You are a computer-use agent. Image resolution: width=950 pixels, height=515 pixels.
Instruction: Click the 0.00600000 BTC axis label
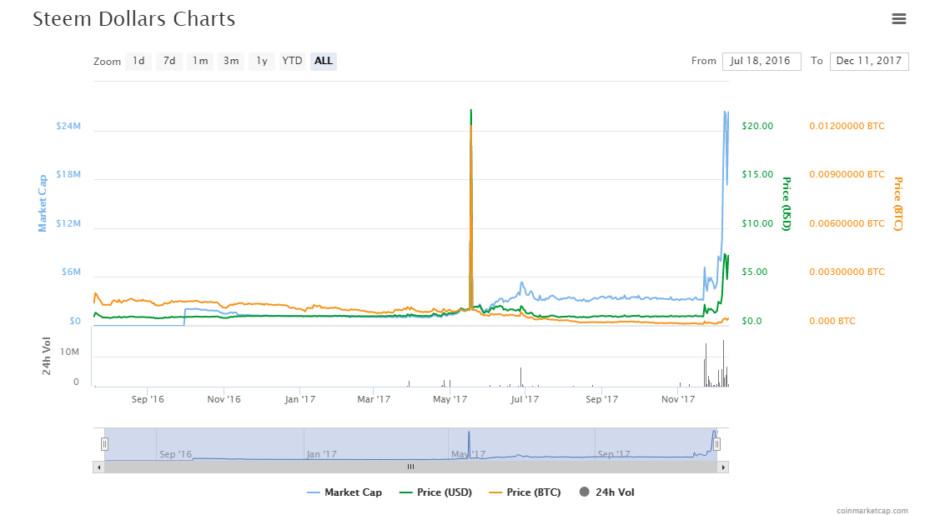tap(847, 223)
